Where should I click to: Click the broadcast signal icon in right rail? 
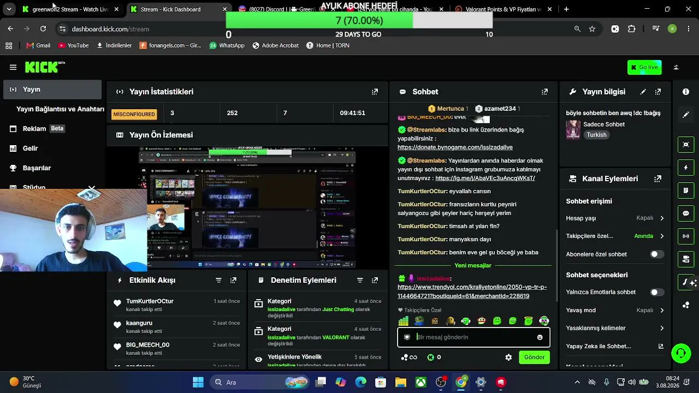[x=686, y=236]
